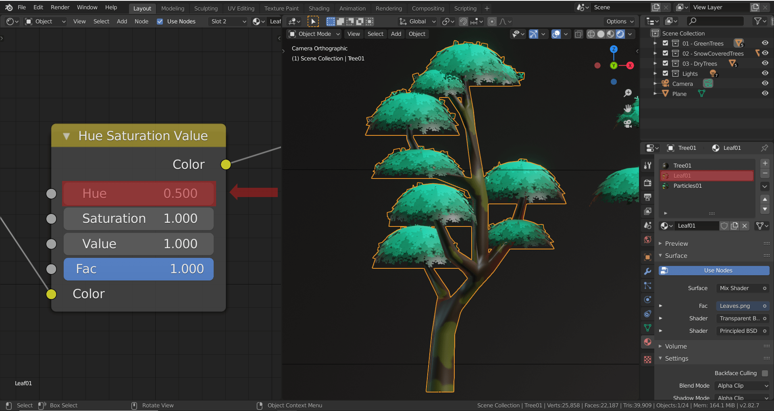Hide the Camera in the viewport
The width and height of the screenshot is (774, 411).
click(766, 83)
